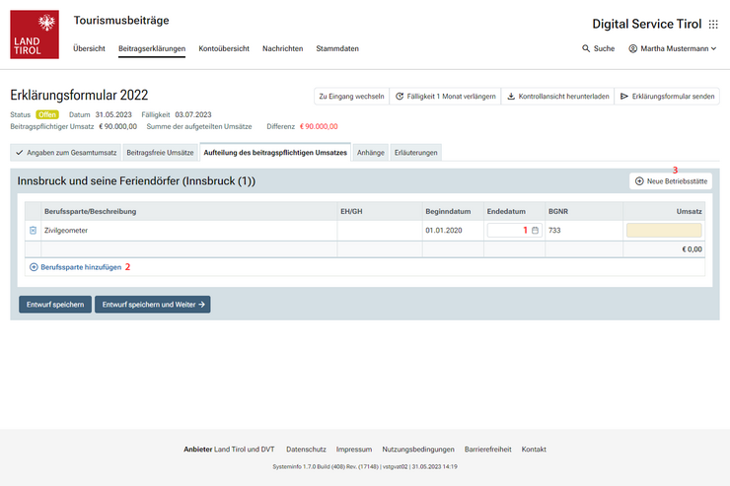Delete the Zivilgeometer row with trash icon

coord(33,230)
